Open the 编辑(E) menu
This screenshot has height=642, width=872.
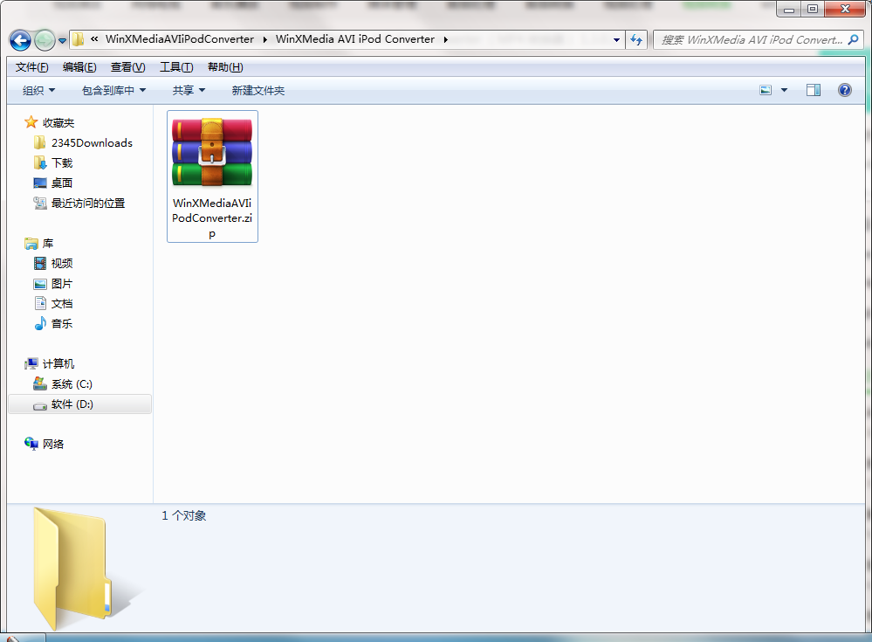point(79,67)
